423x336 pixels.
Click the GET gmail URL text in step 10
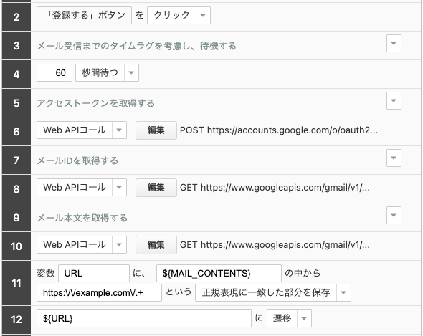[x=275, y=245]
